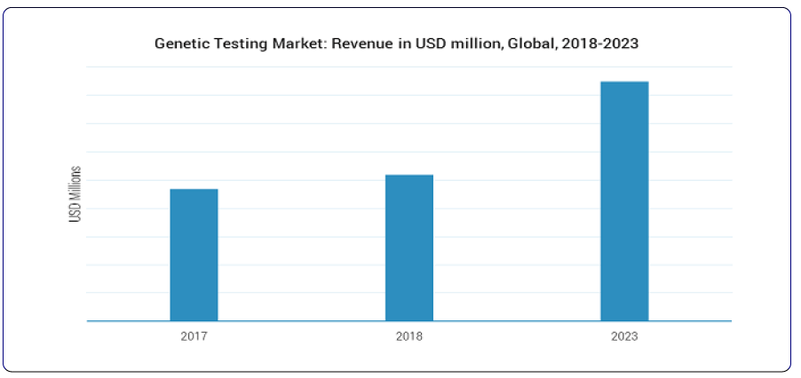This screenshot has width=801, height=378.
Task: Click the tallest bar for 2023
Action: 624,201
